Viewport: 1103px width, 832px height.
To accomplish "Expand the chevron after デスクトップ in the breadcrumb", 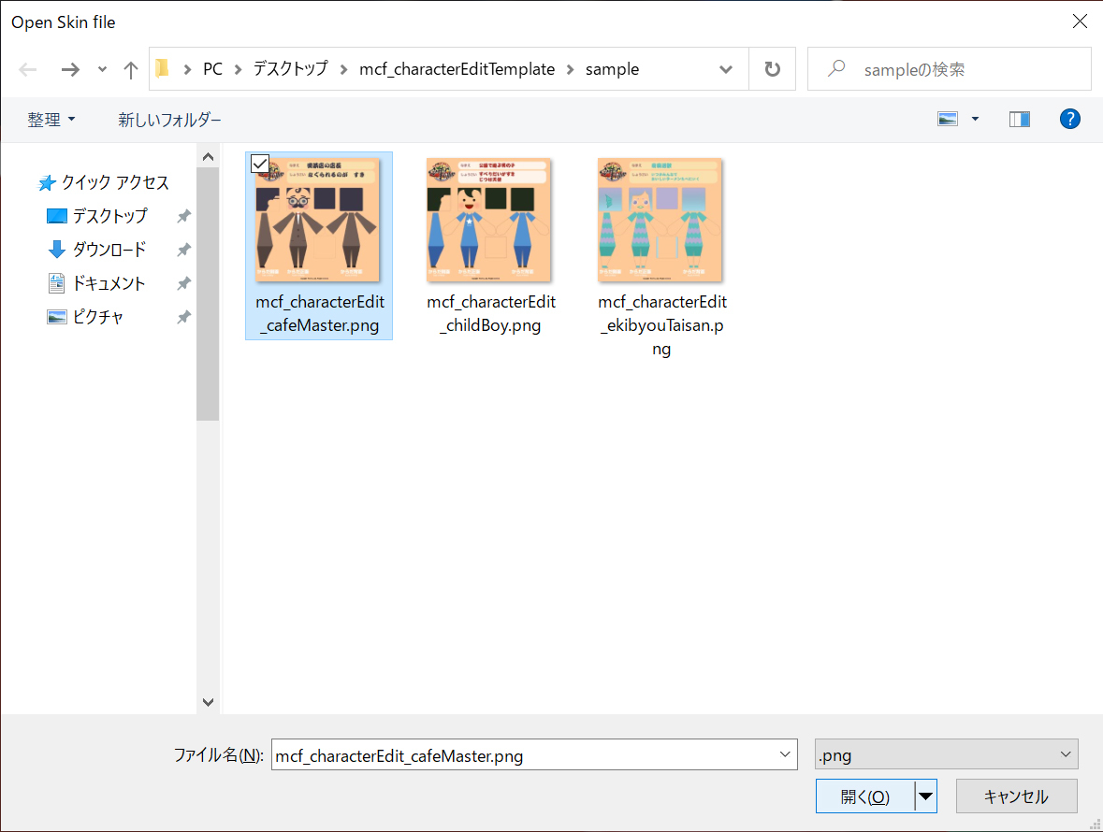I will [343, 69].
